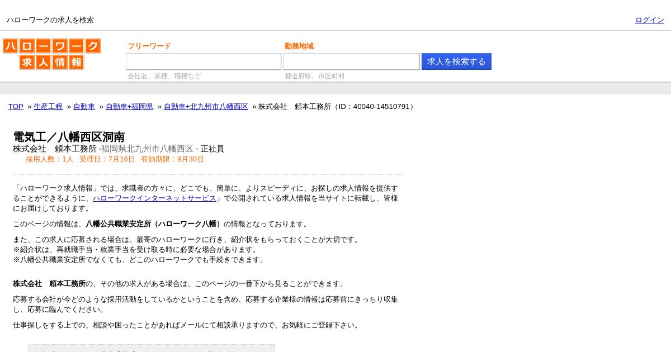Click the 採用人数：1人 text

pyautogui.click(x=49, y=159)
